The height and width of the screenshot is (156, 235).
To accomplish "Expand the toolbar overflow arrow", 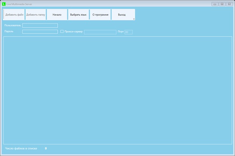I will point(134,19).
